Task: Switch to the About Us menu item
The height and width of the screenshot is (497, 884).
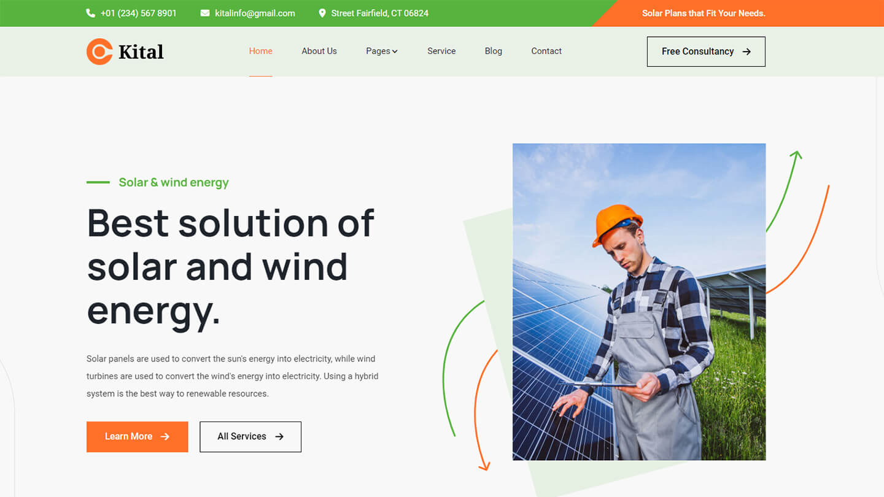Action: coord(319,52)
